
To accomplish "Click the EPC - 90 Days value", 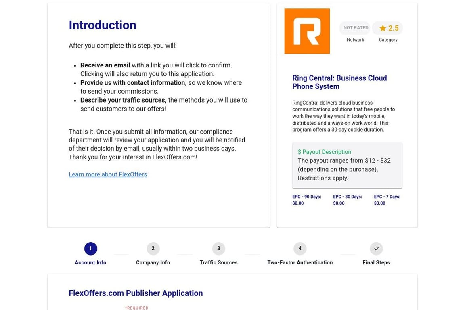I will point(298,203).
